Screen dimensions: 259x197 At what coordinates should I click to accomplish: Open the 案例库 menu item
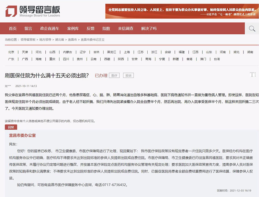pyautogui.click(x=73, y=29)
